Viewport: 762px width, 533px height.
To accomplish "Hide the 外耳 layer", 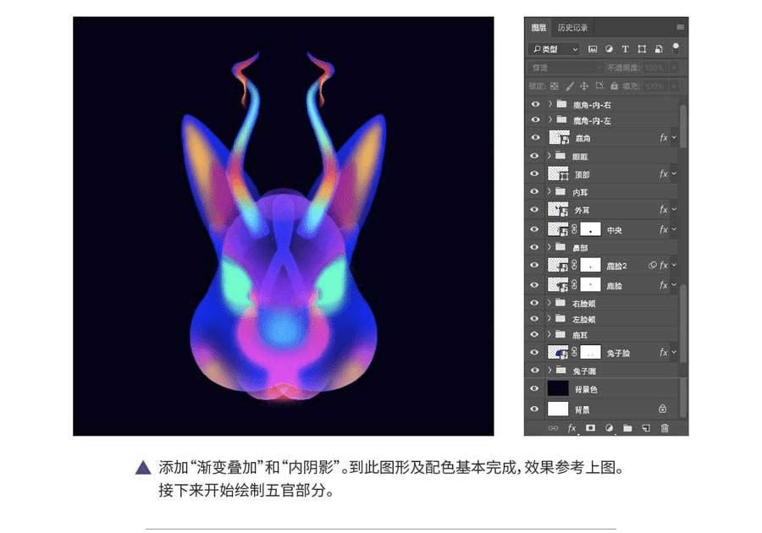I will 535,210.
